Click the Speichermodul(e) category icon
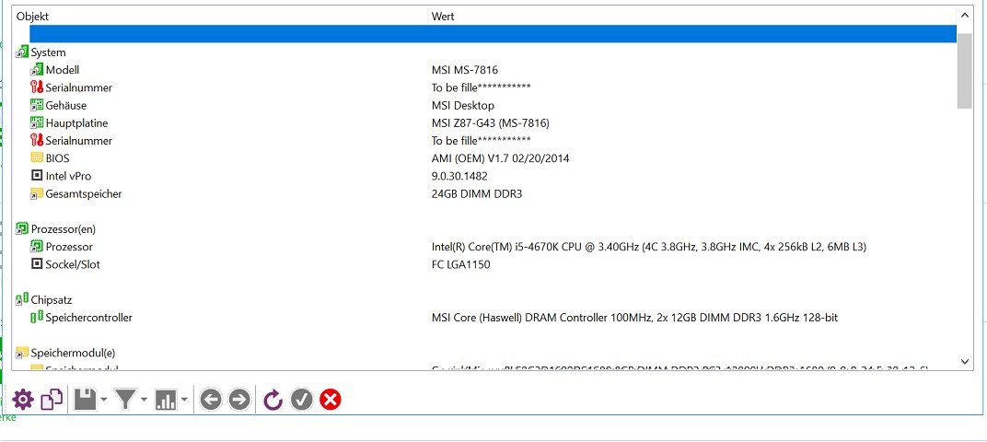Viewport: 987px width, 442px height. click(22, 353)
